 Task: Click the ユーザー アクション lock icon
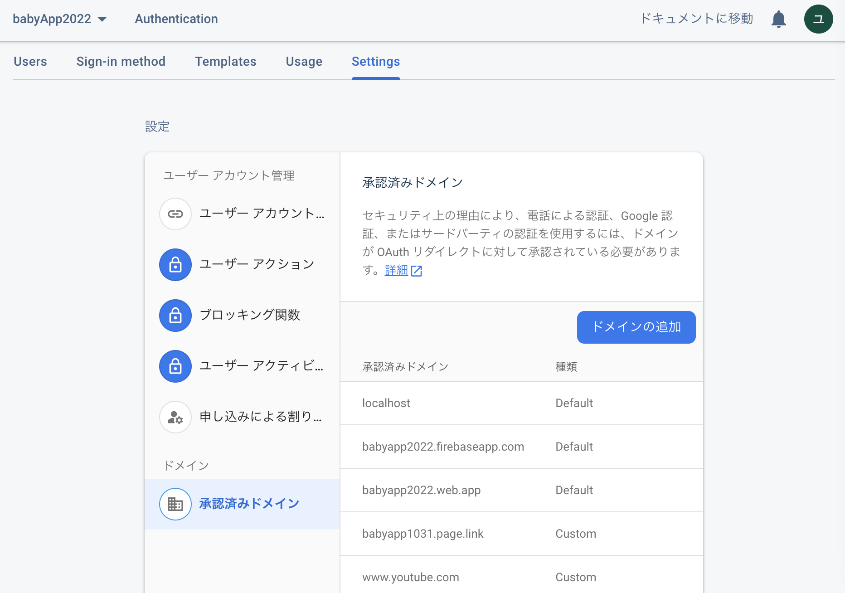point(175,265)
